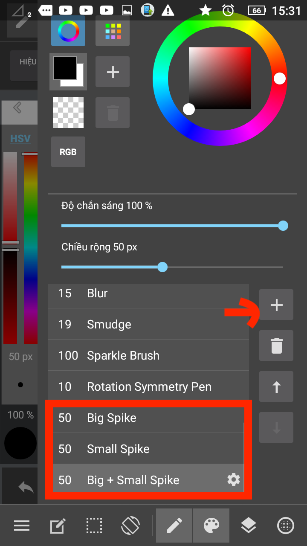
Task: Open the color palette panel
Action: point(211,526)
